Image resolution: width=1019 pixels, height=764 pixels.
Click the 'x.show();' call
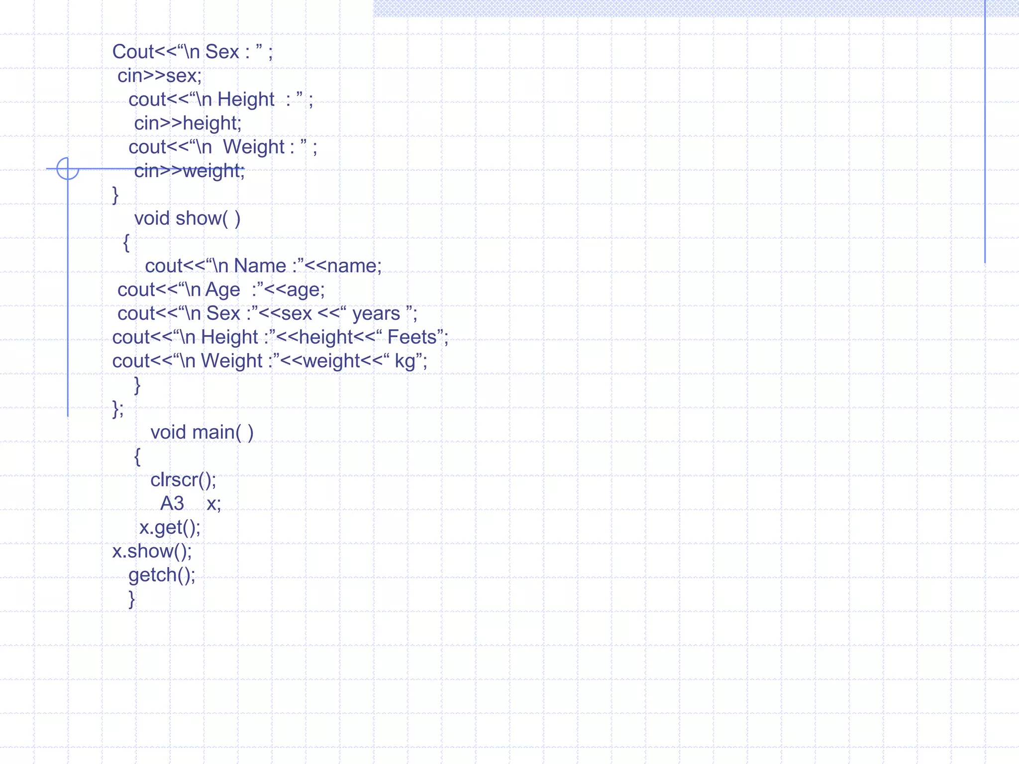pos(152,551)
